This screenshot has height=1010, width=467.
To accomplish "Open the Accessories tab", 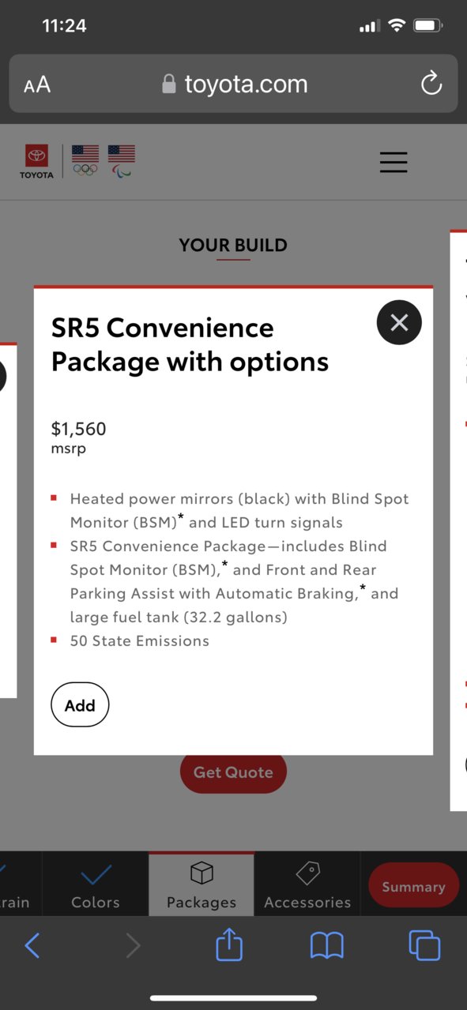I will pyautogui.click(x=307, y=885).
